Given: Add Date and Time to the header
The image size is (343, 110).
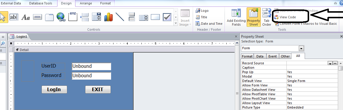Looking at the screenshot, I should (x=209, y=24).
